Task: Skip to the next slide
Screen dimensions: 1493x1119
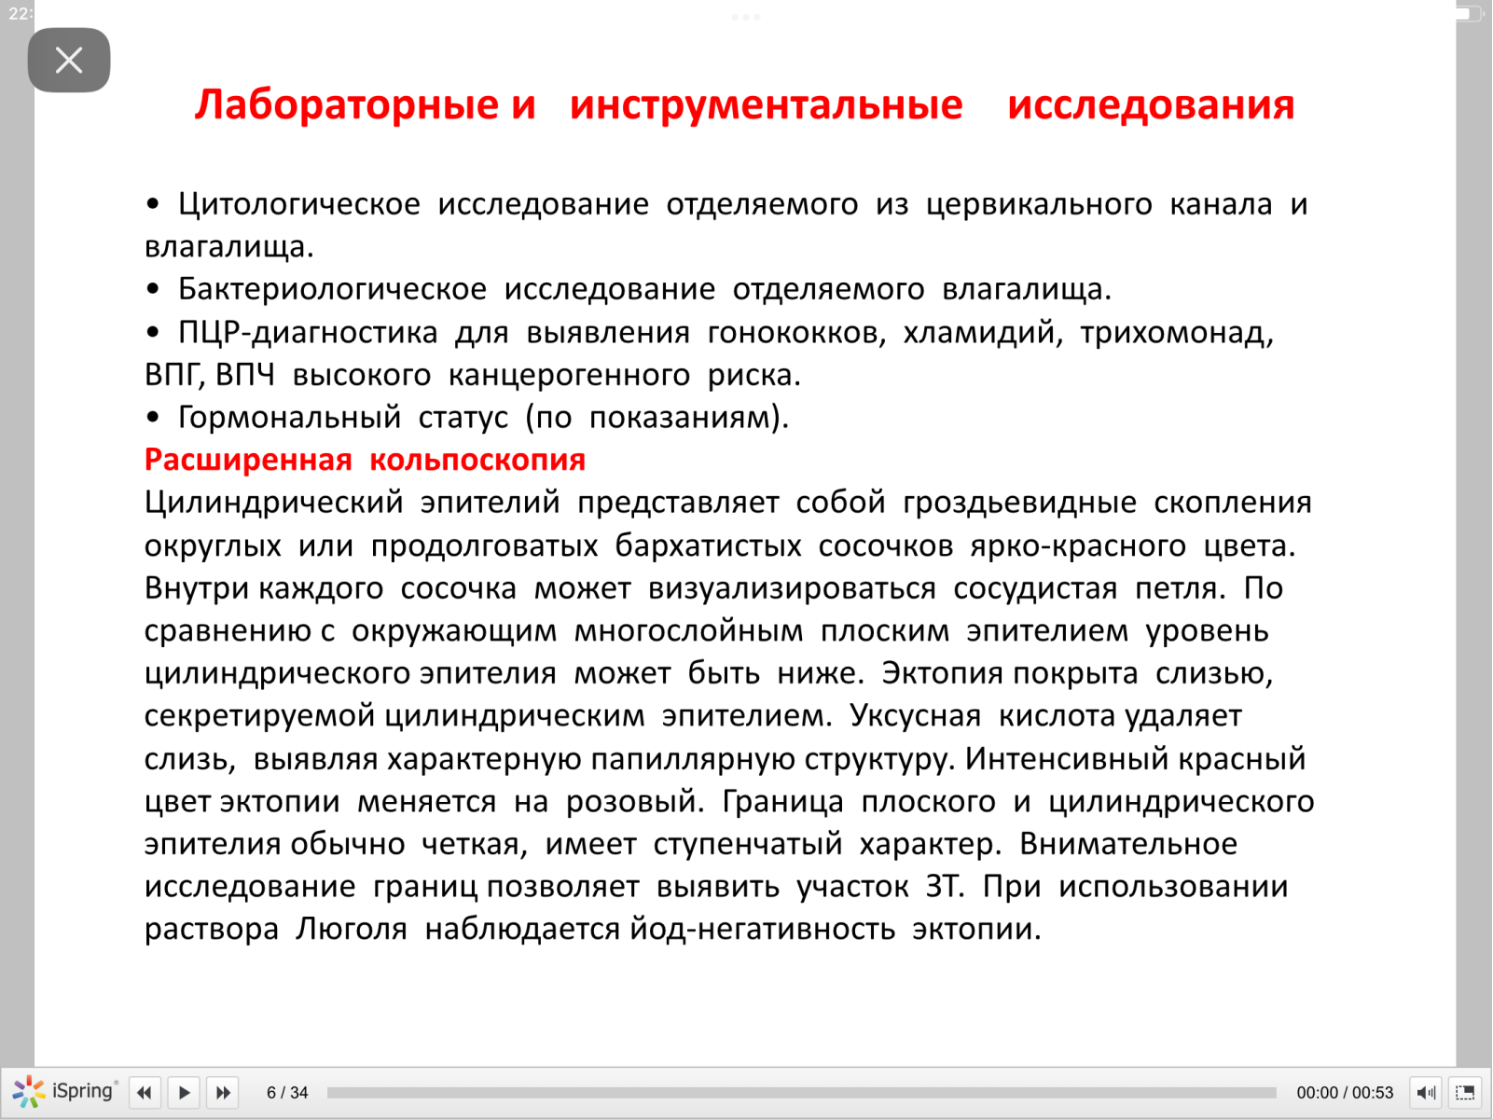Action: 223,1092
